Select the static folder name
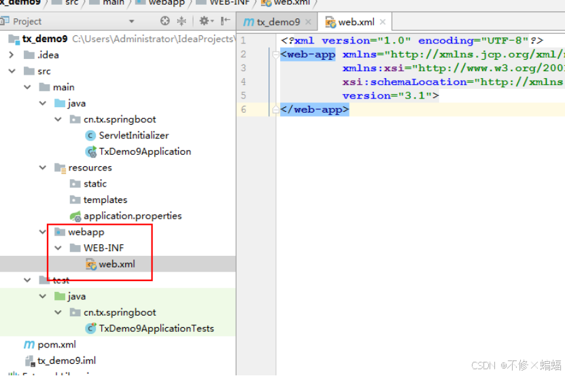This screenshot has height=376, width=565. coord(95,184)
